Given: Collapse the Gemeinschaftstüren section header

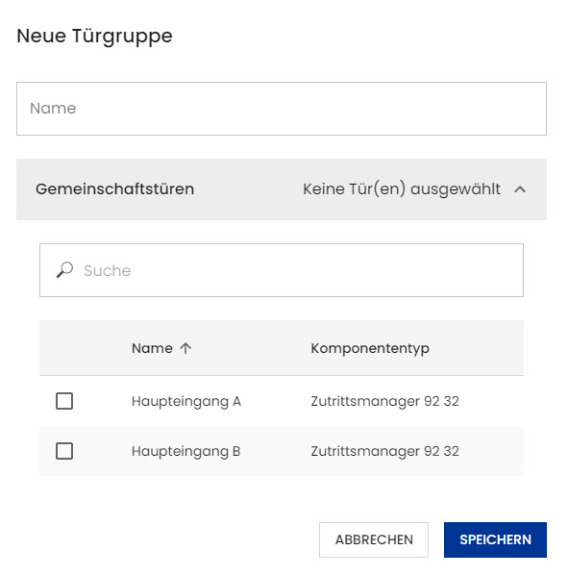Looking at the screenshot, I should (x=282, y=189).
